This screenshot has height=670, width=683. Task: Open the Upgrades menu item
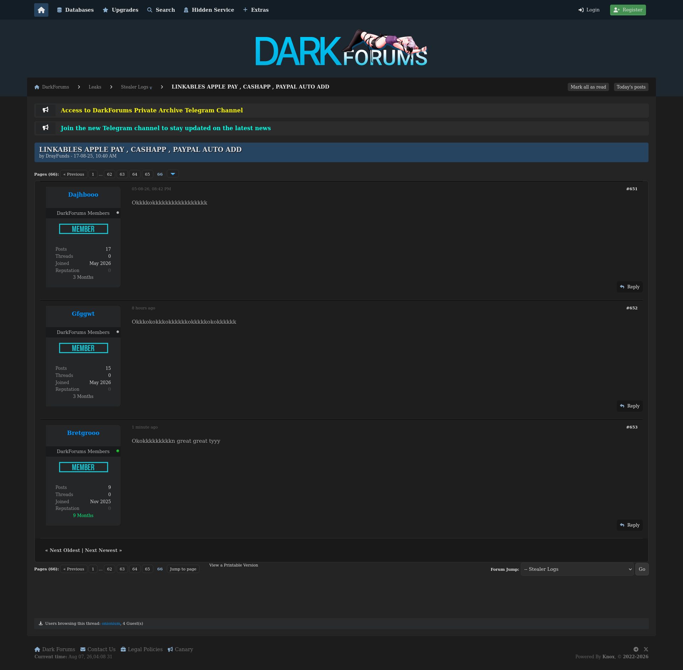121,10
